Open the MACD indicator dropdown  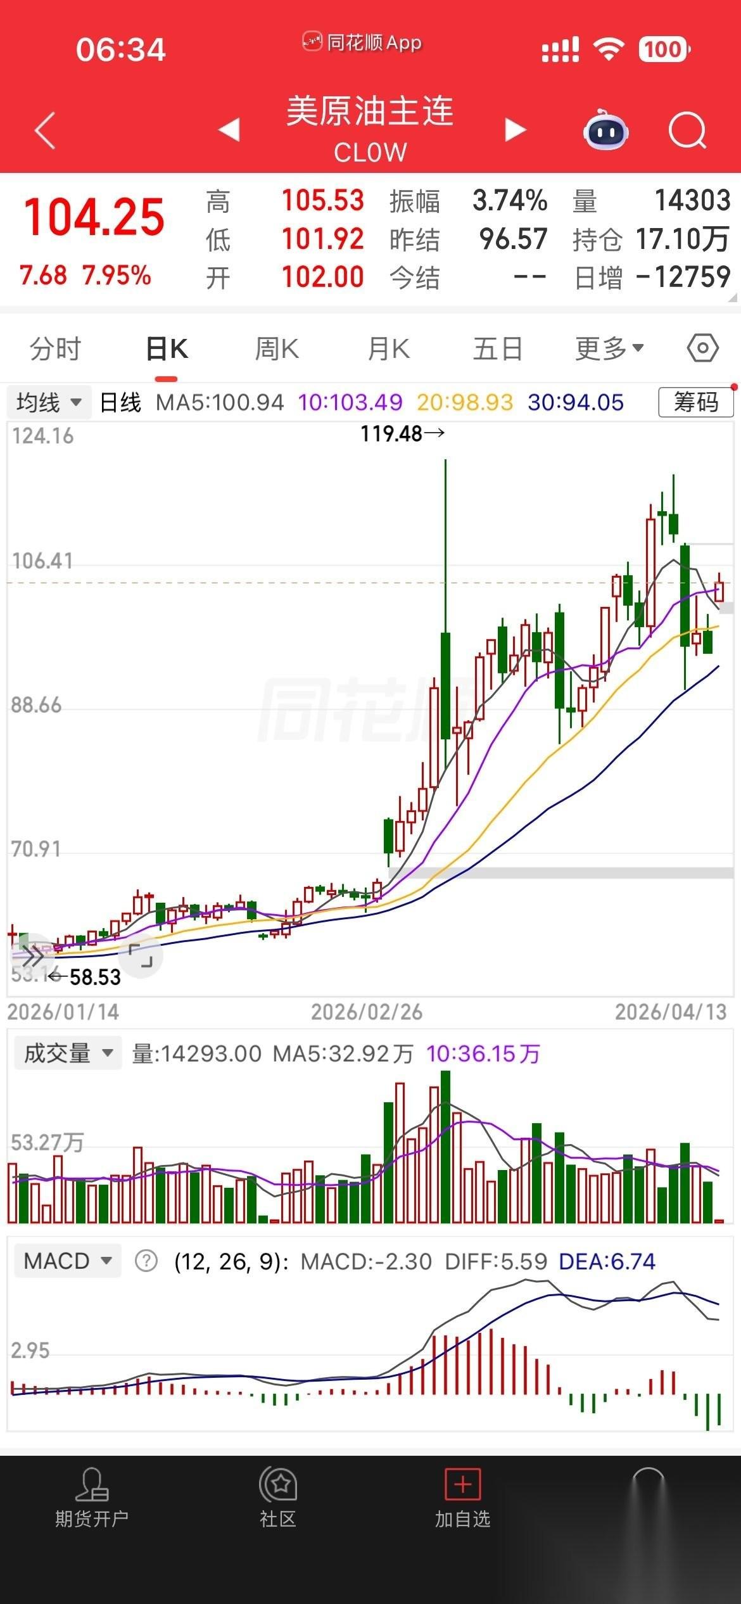click(x=68, y=1261)
